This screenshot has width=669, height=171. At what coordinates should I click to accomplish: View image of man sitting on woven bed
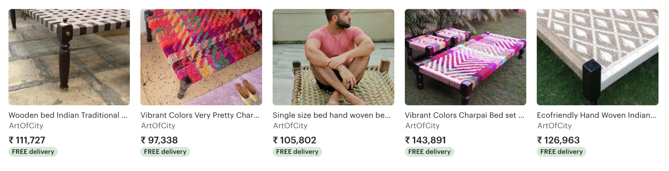(333, 57)
